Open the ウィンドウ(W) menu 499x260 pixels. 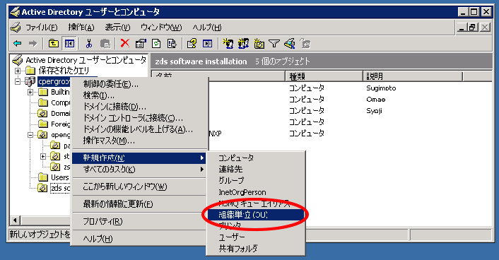(161, 28)
